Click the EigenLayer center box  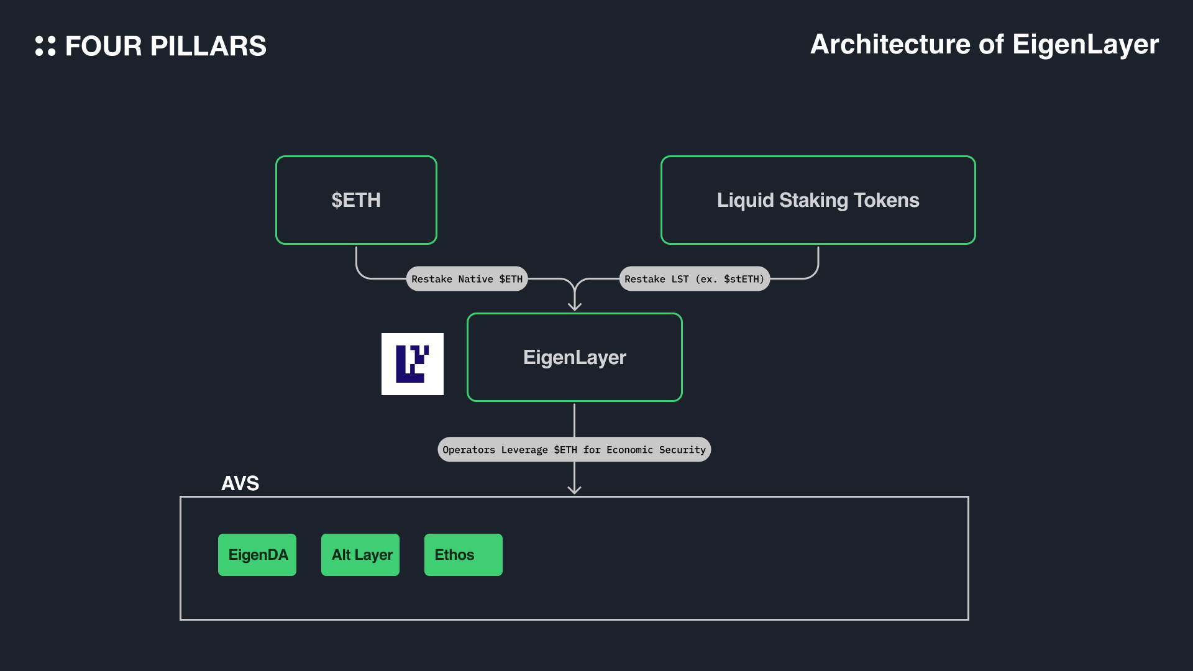coord(574,357)
